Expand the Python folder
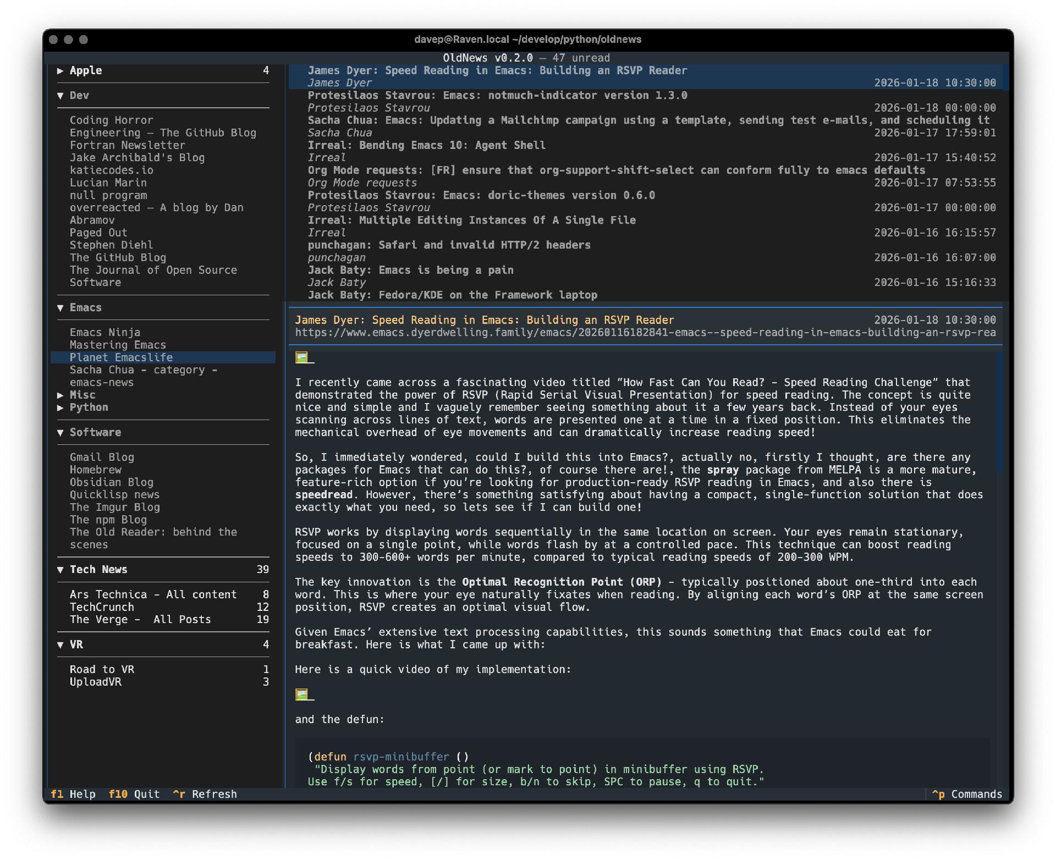 61,407
